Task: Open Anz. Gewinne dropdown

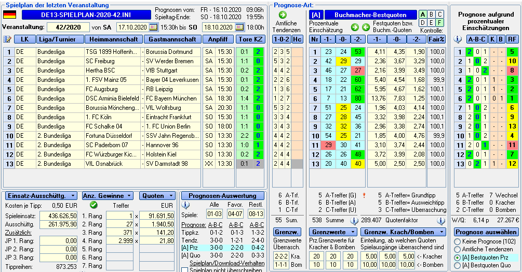Action: 108,196
